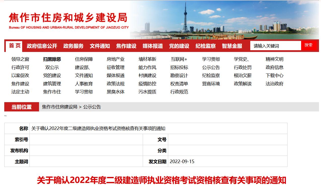Open the 焦作市住 link
This screenshot has width=321, height=192.
52,92
